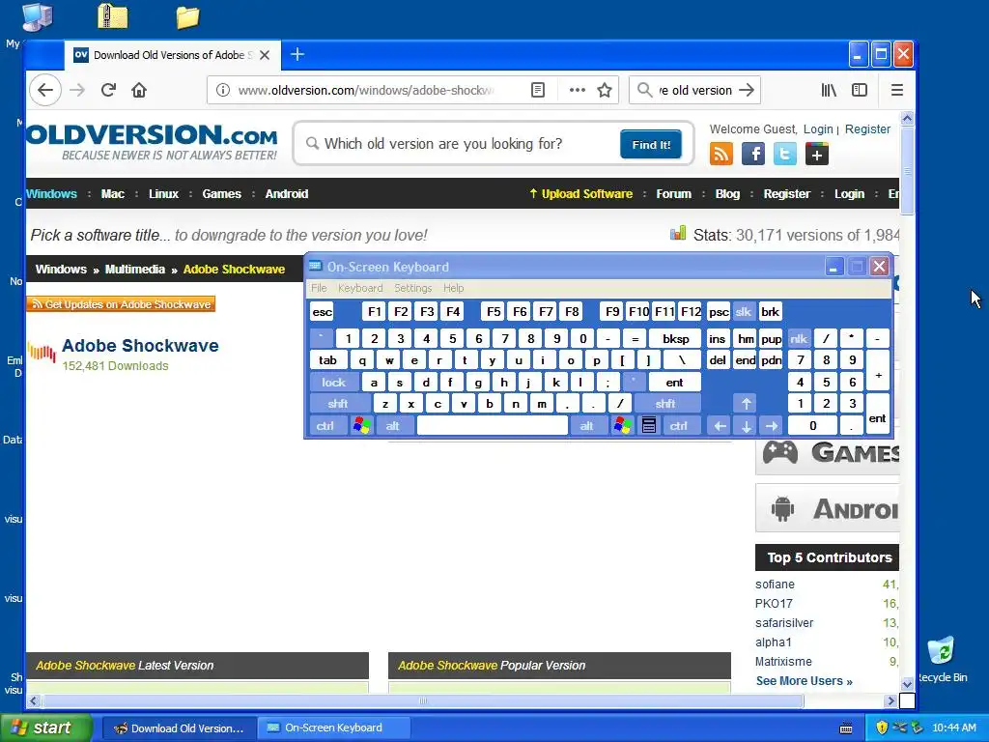Click the browser address bar URL

(366, 90)
